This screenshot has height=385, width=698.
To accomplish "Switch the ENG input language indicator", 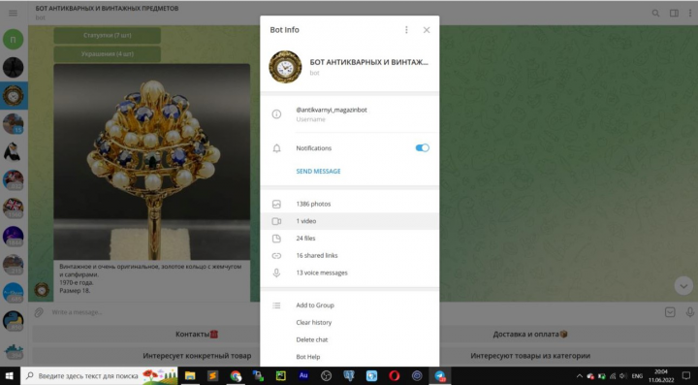I will [x=637, y=376].
